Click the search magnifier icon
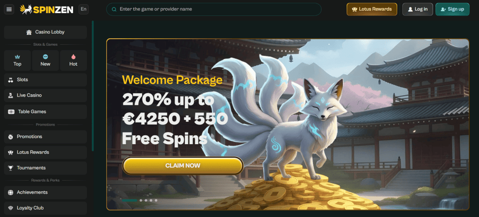Viewport: 479px width, 217px height. click(114, 9)
